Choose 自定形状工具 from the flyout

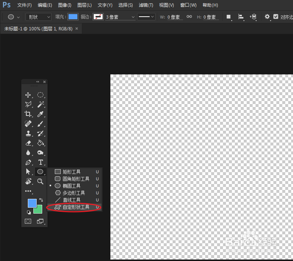coord(74,207)
